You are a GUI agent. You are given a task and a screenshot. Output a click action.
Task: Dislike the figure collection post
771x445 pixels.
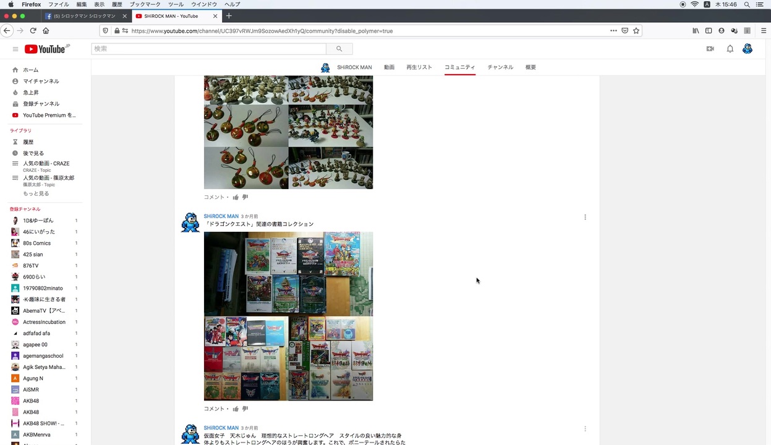245,197
